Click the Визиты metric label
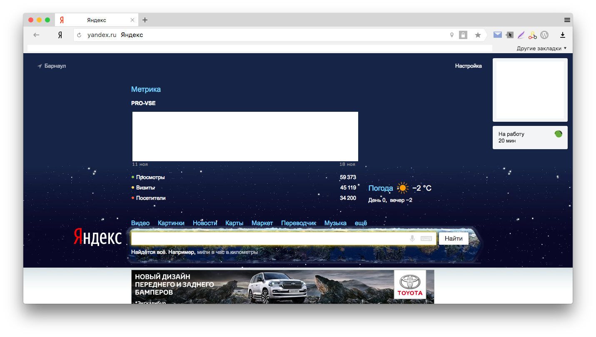Viewport: 596px width, 337px height. [145, 188]
